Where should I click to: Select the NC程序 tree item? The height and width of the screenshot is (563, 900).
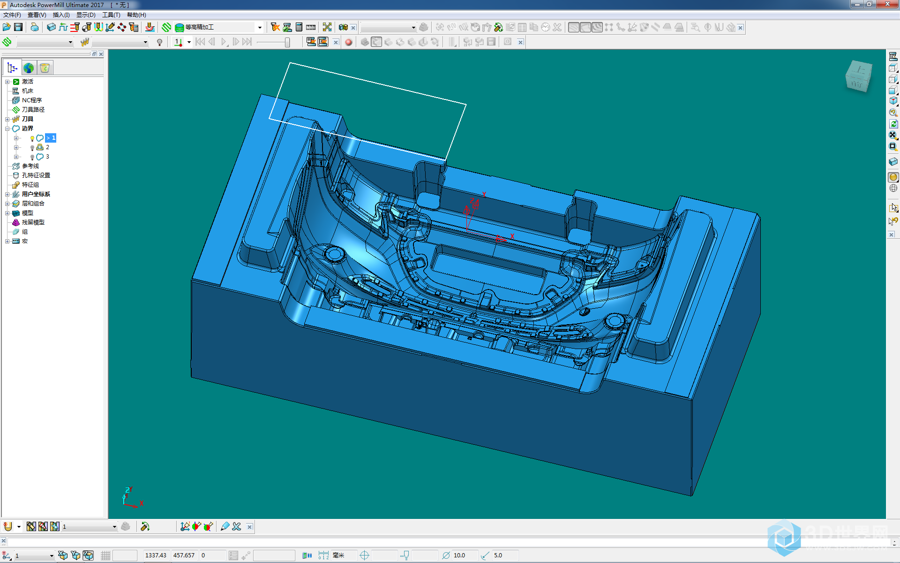coord(32,100)
